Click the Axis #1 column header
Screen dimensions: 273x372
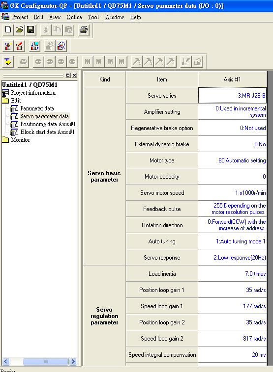(232, 80)
